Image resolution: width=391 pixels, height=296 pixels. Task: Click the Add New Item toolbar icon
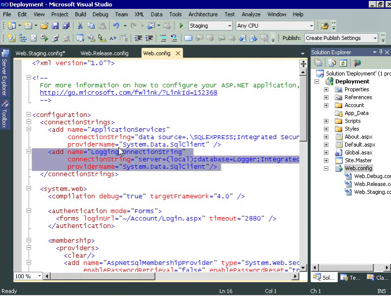coord(28,26)
